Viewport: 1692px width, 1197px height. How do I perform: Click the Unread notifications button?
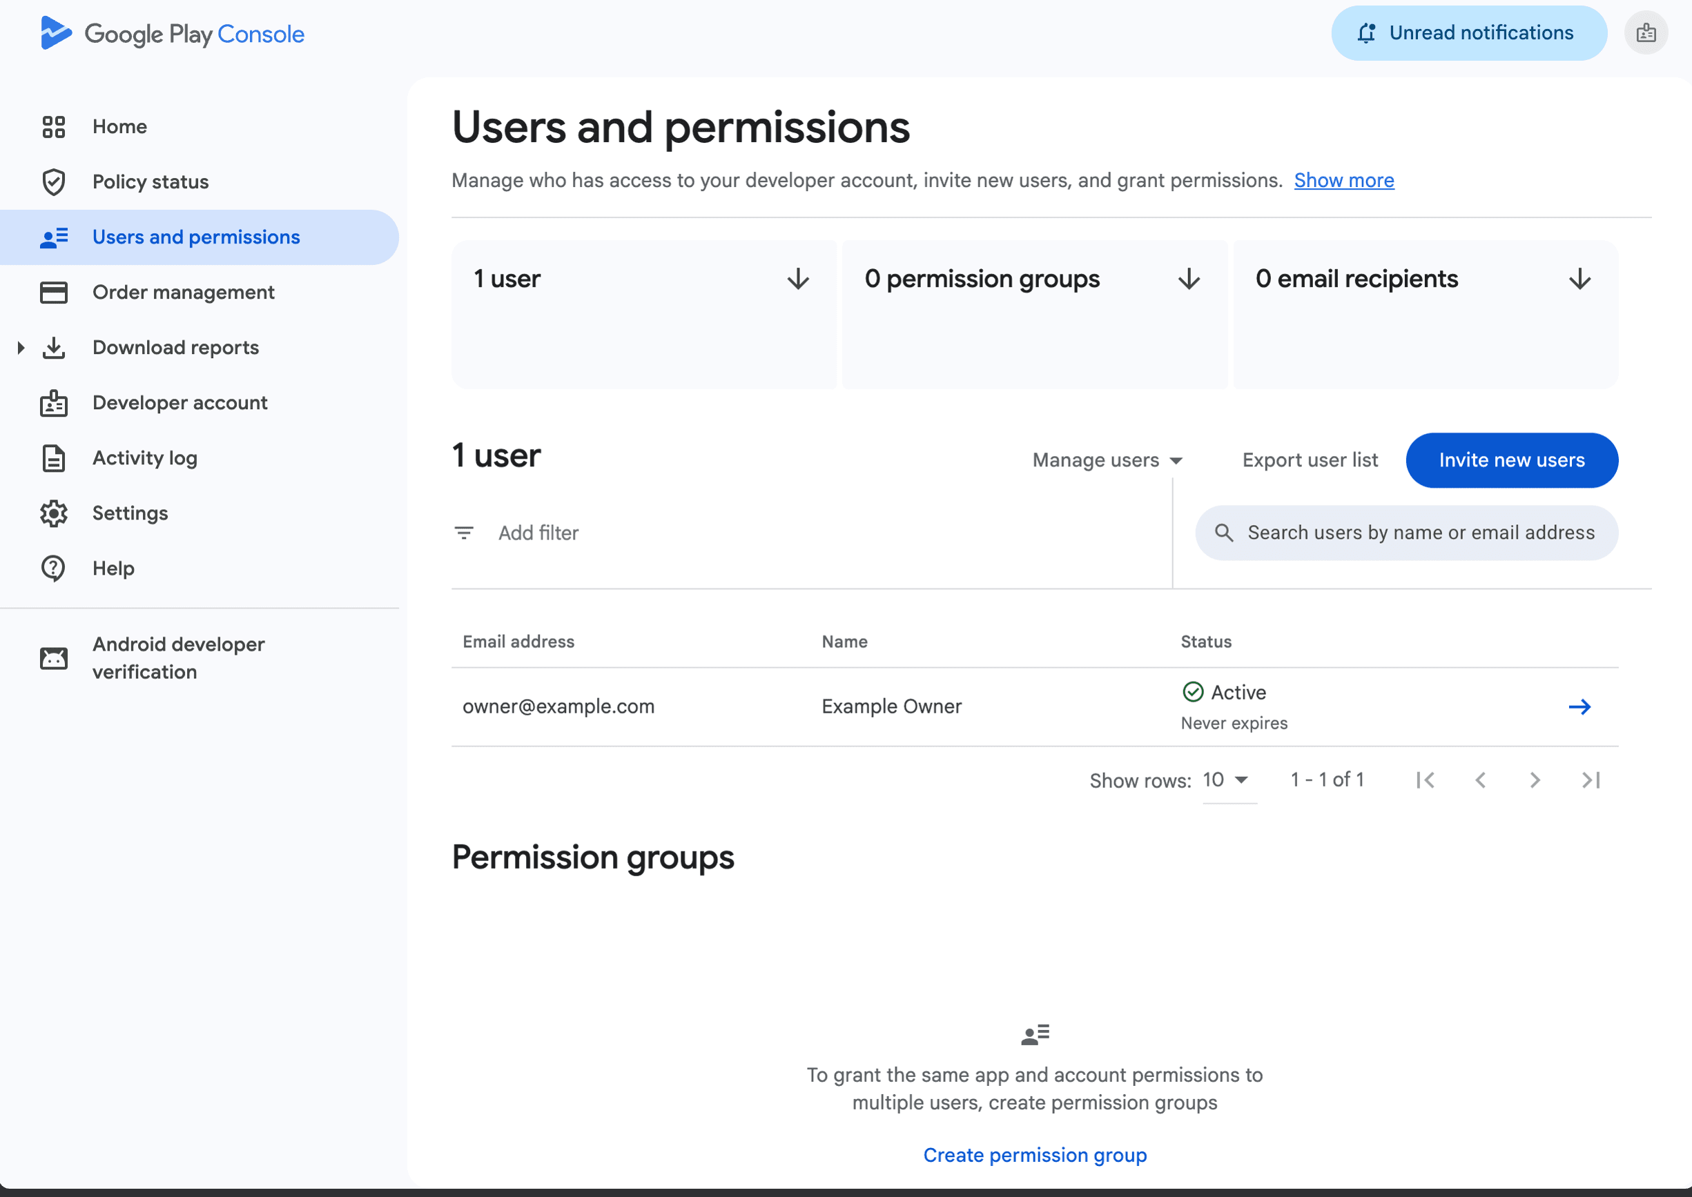point(1468,33)
